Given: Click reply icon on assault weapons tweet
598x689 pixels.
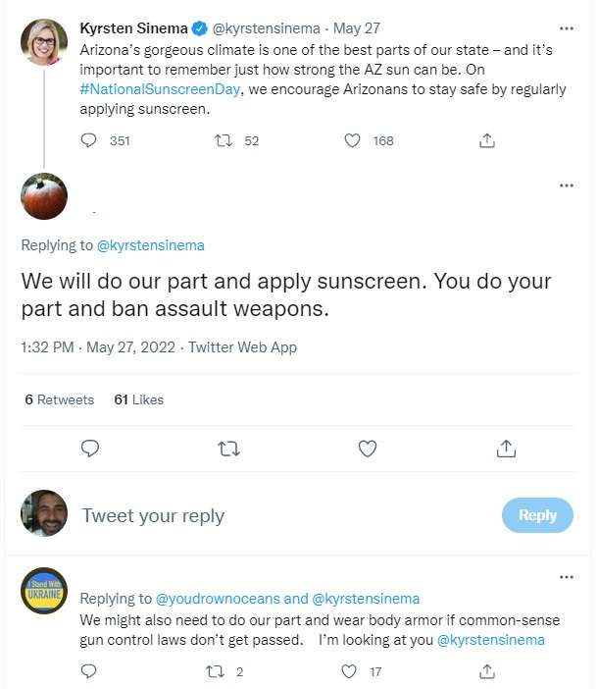Looking at the screenshot, I should tap(89, 449).
